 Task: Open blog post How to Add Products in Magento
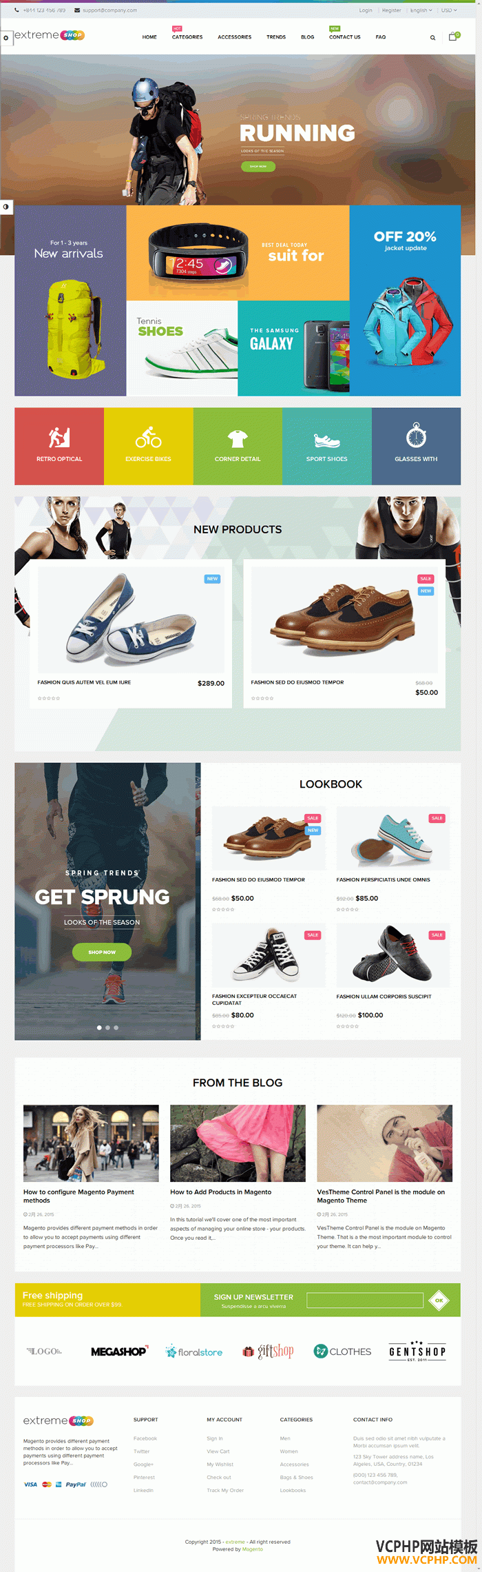coord(220,1192)
